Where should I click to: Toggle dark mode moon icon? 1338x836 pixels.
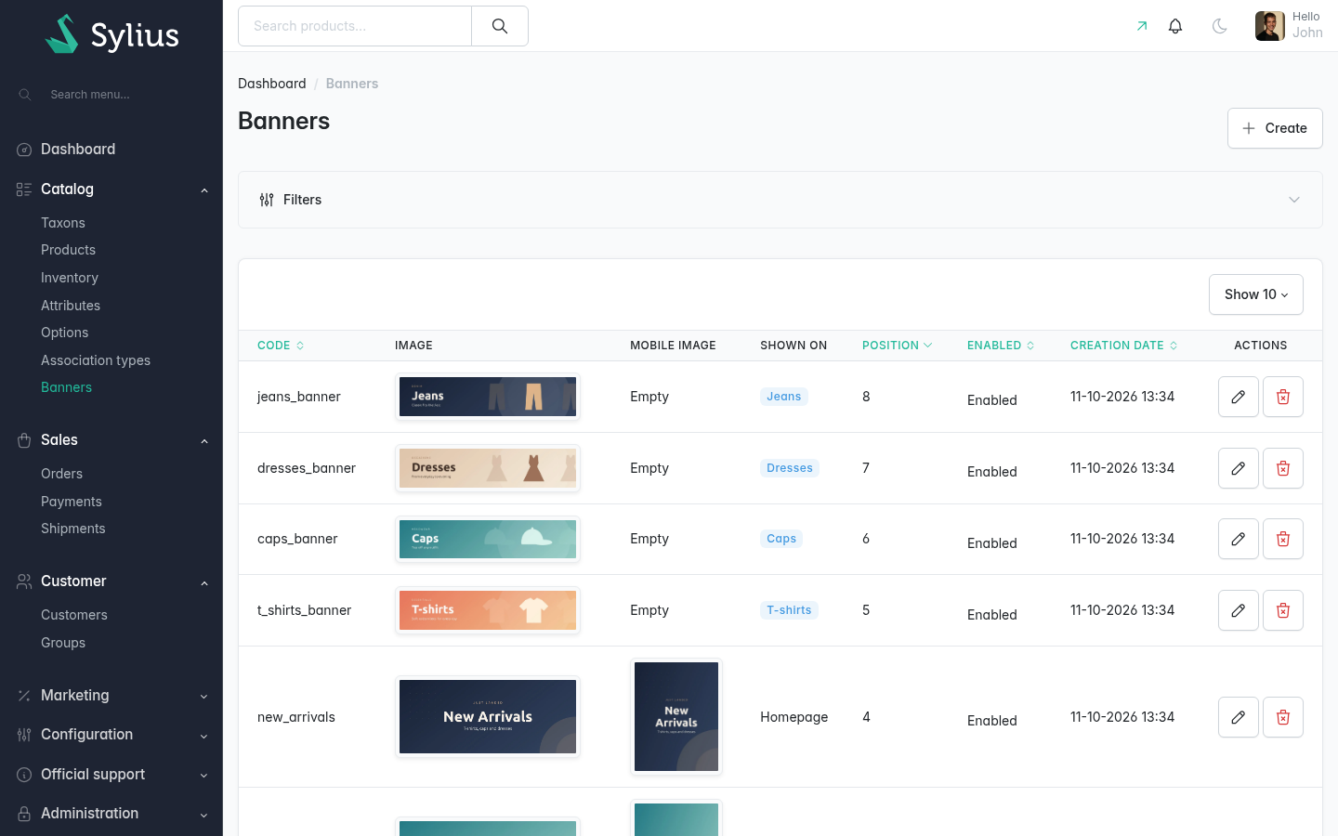[1220, 26]
